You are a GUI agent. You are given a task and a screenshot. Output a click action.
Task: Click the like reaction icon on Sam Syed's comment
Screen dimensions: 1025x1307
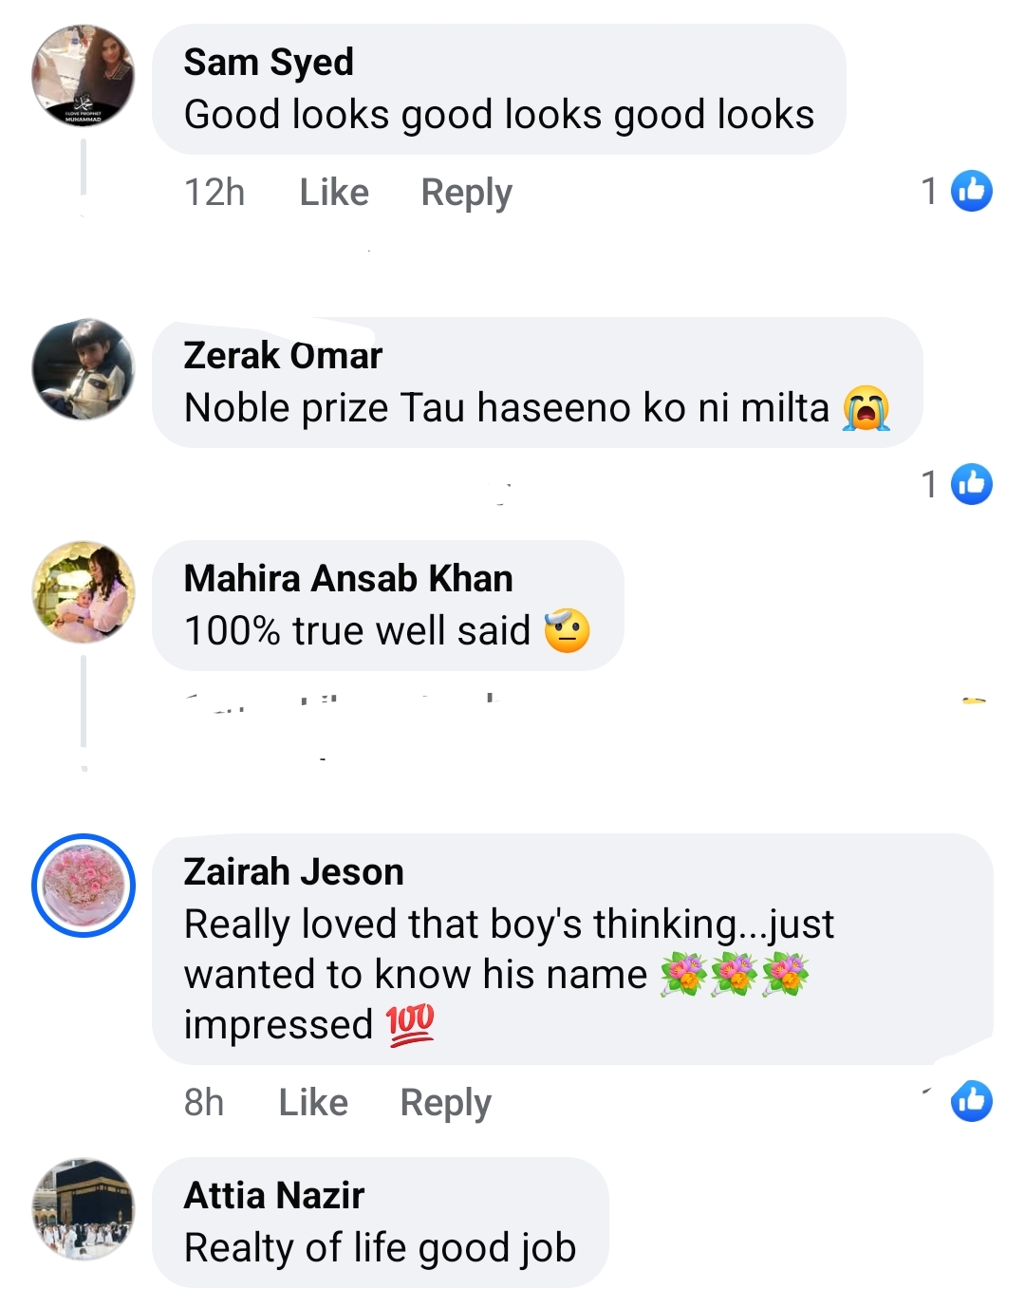971,191
